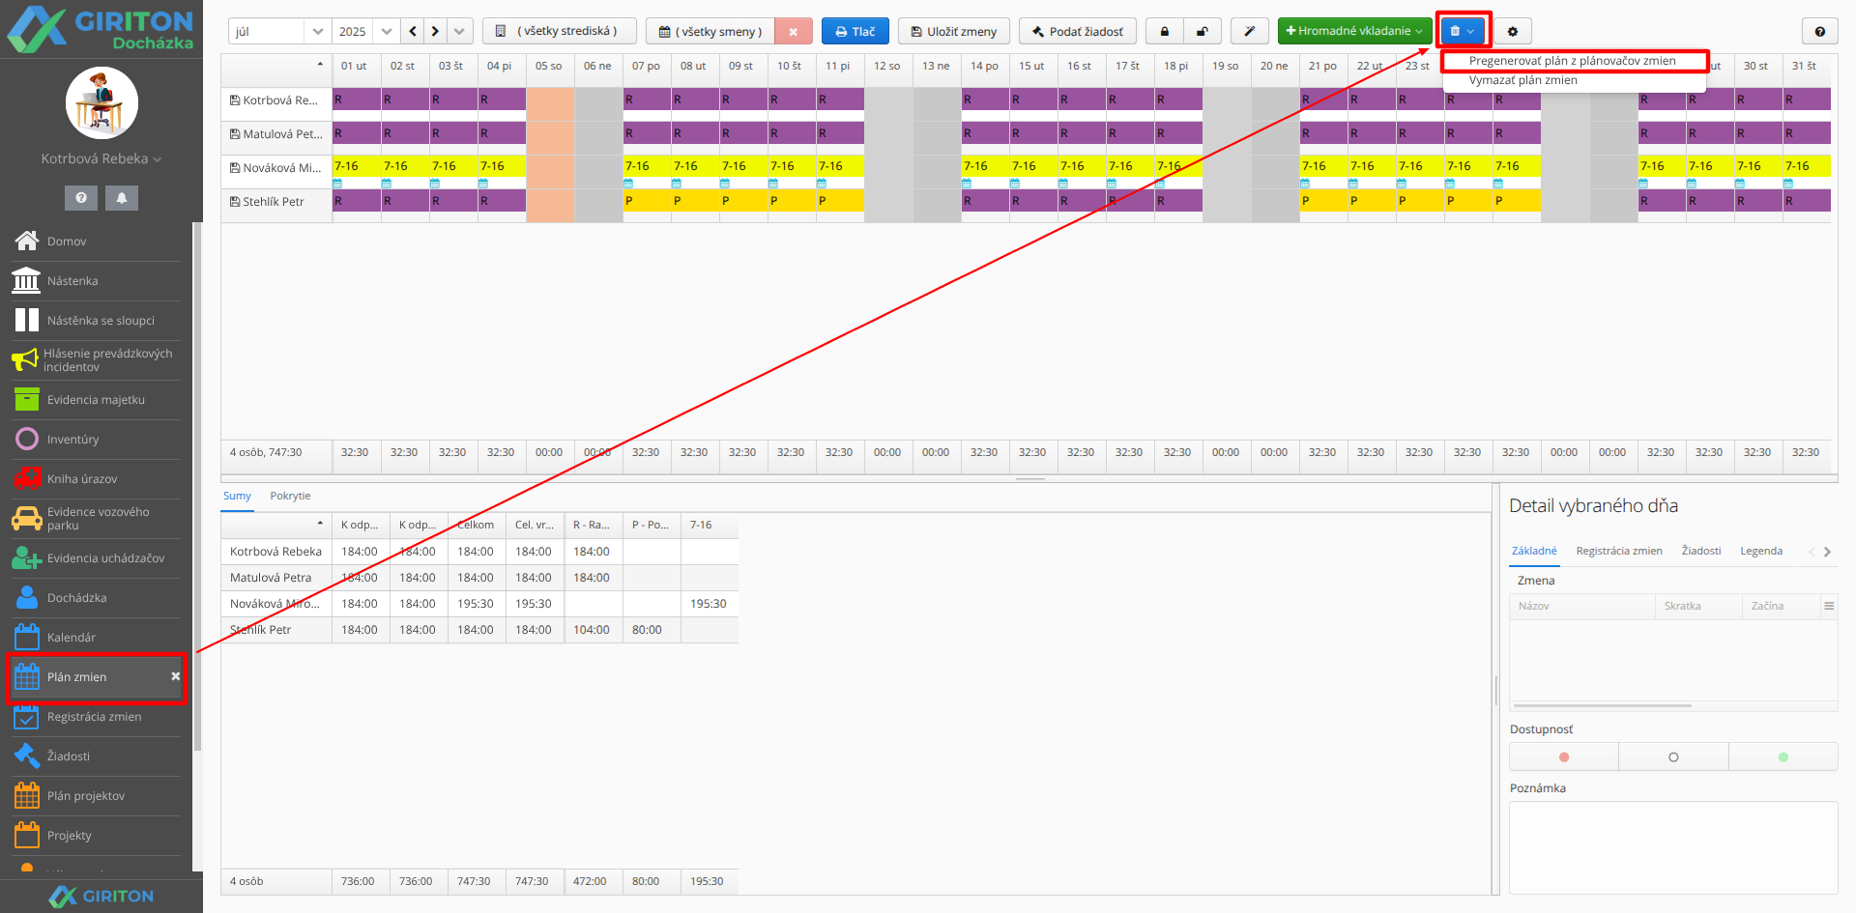The width and height of the screenshot is (1856, 913).
Task: Open the všetky smeny selector
Action: point(710,31)
